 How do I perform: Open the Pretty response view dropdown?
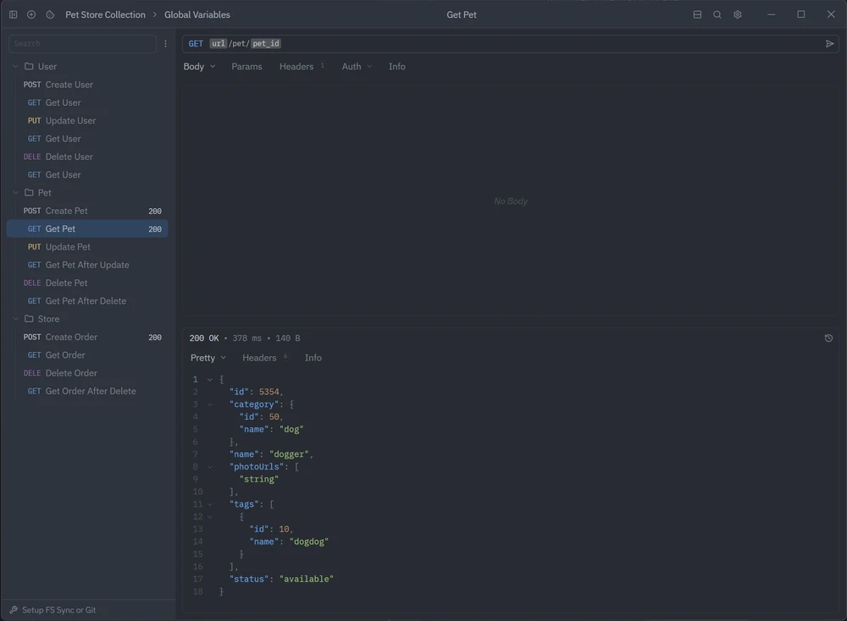(208, 358)
